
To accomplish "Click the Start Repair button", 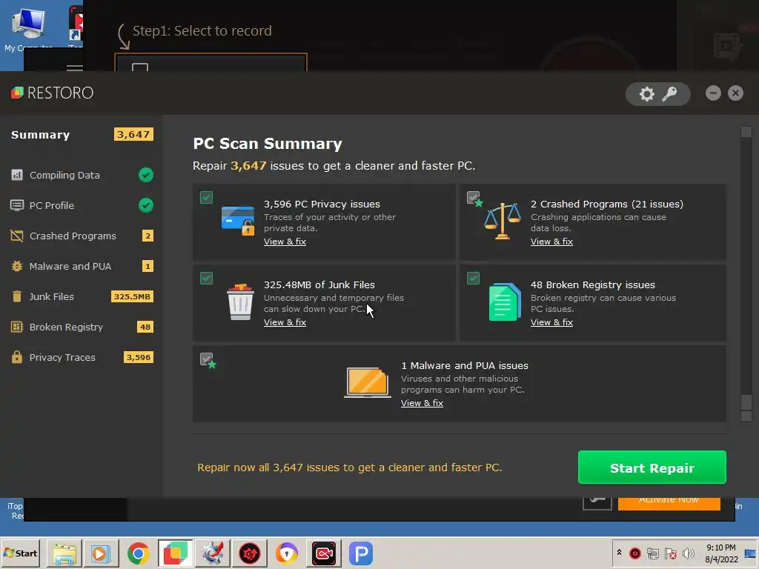I will coord(652,467).
